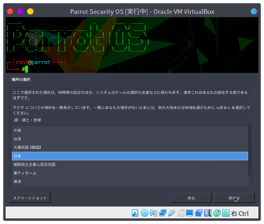Open the network adapter indicator
264x224 pixels.
pos(162,213)
